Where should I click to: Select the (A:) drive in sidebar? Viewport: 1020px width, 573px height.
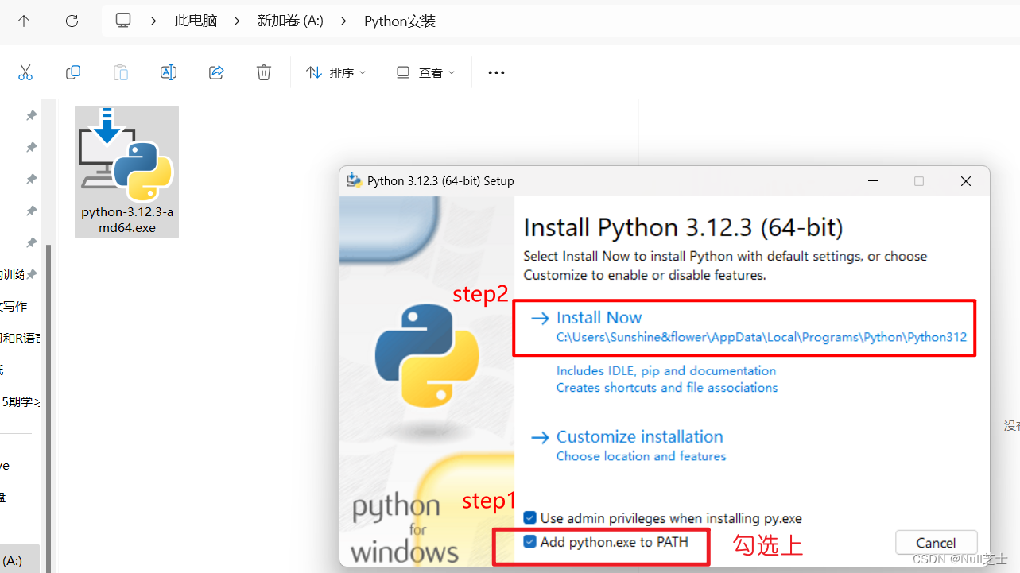point(12,560)
